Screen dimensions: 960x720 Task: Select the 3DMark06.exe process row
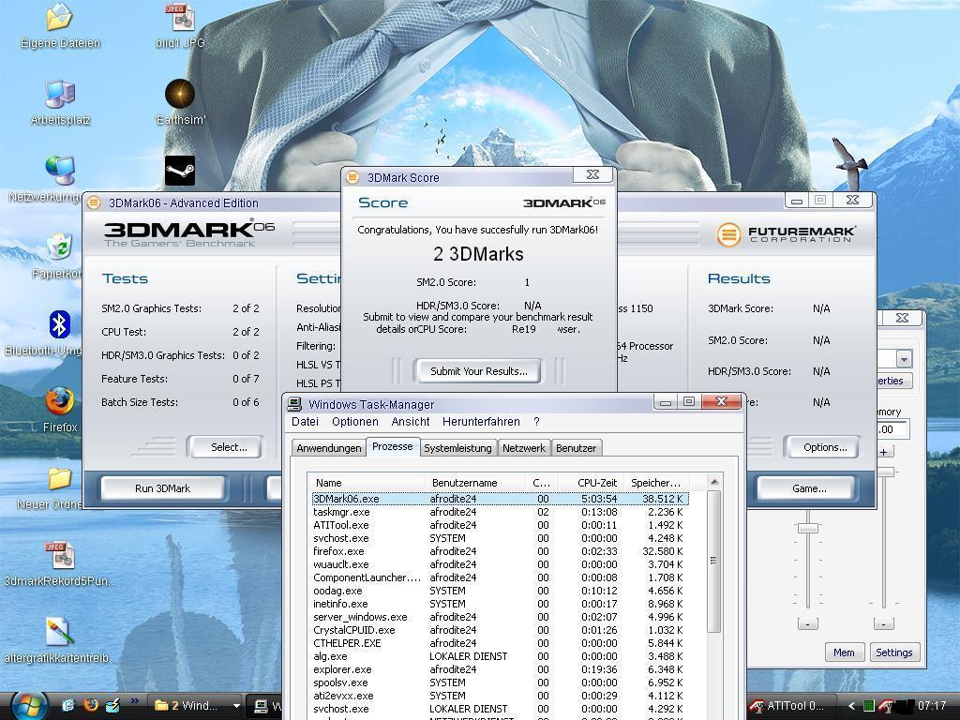(500, 499)
